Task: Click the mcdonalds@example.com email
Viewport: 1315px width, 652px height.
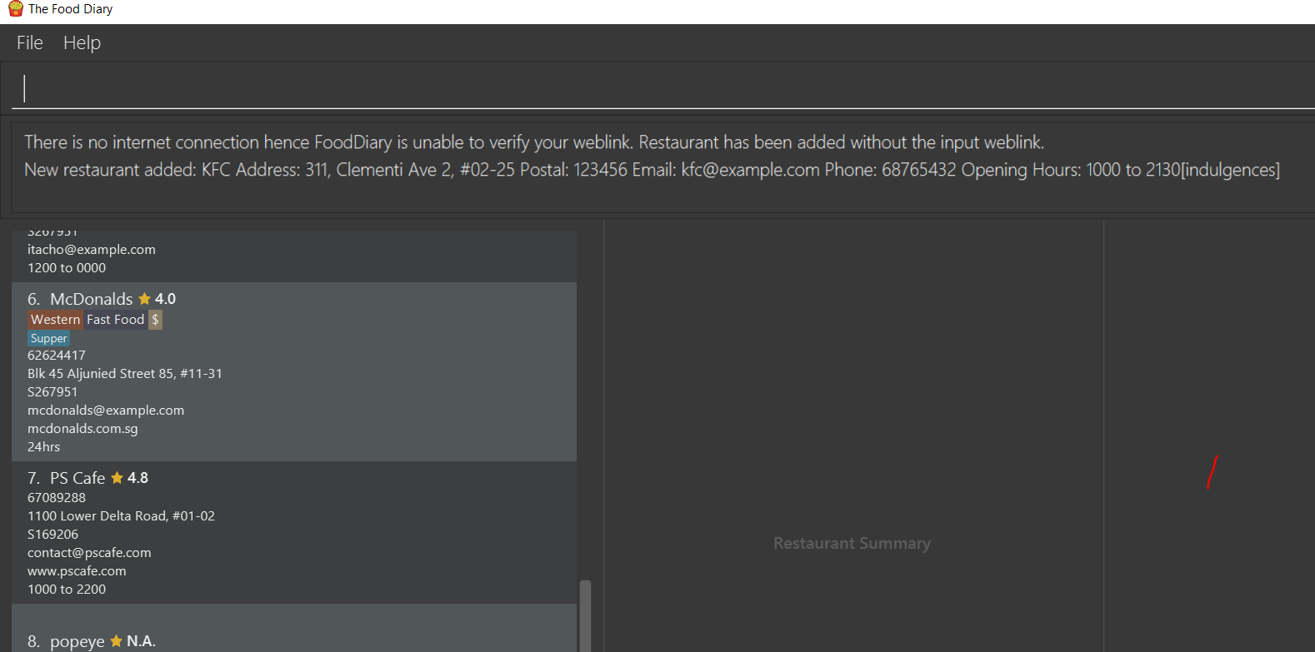Action: [x=106, y=411]
